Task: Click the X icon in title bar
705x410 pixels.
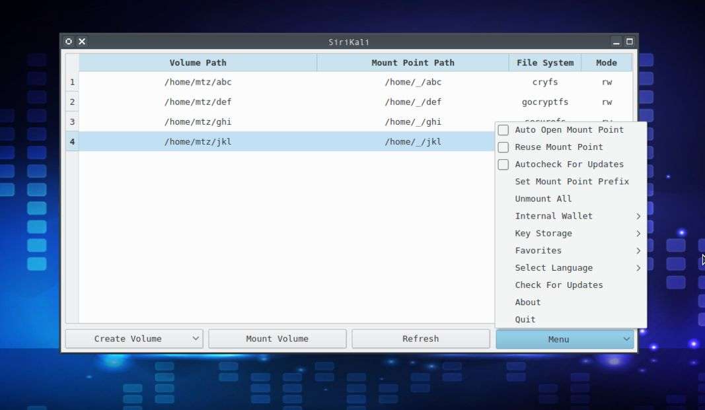Action: point(82,42)
